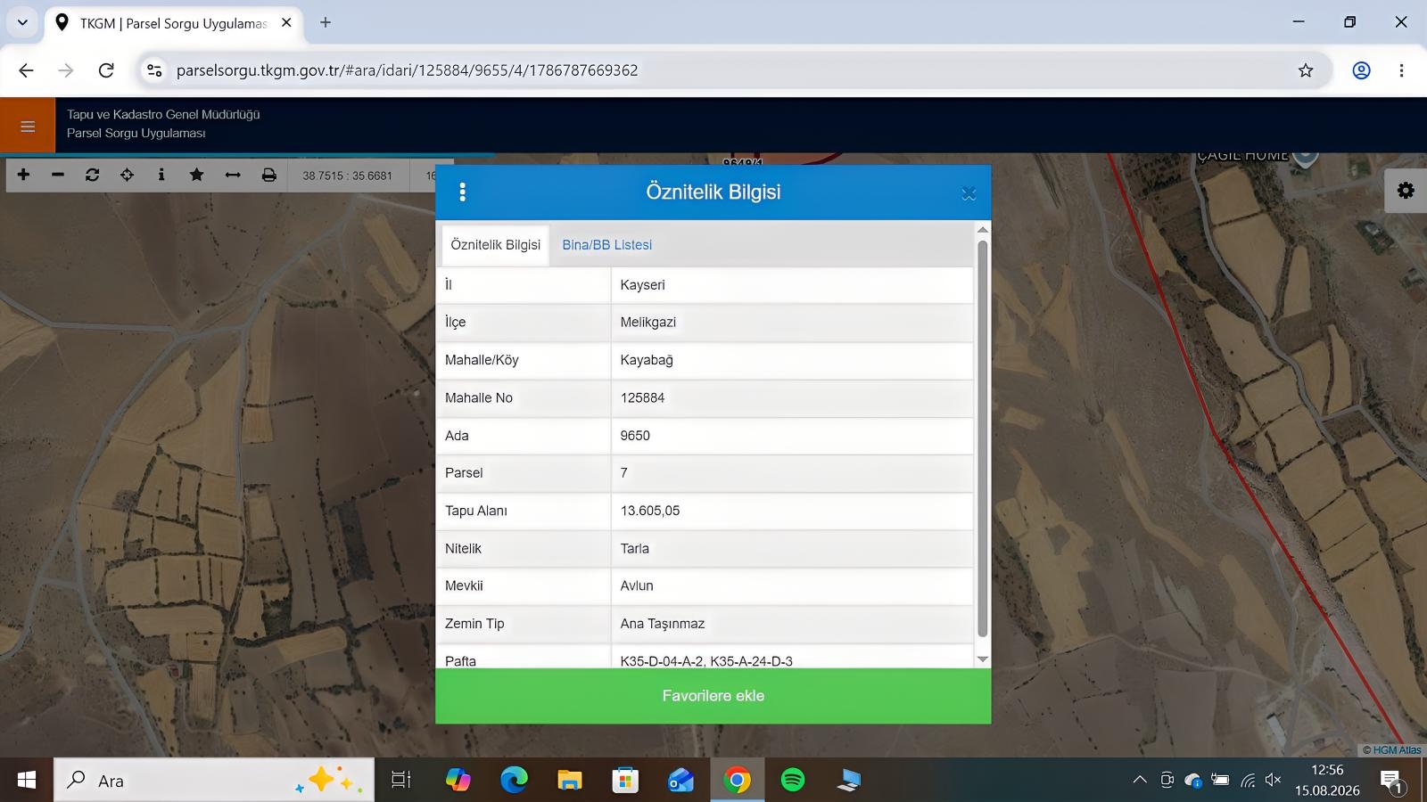Close the Öznitelik Bilgisi dialog

coord(969,193)
